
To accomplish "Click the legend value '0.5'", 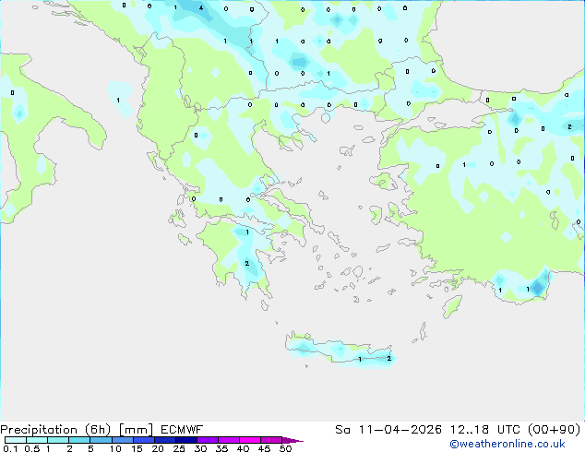I will 32,448.
